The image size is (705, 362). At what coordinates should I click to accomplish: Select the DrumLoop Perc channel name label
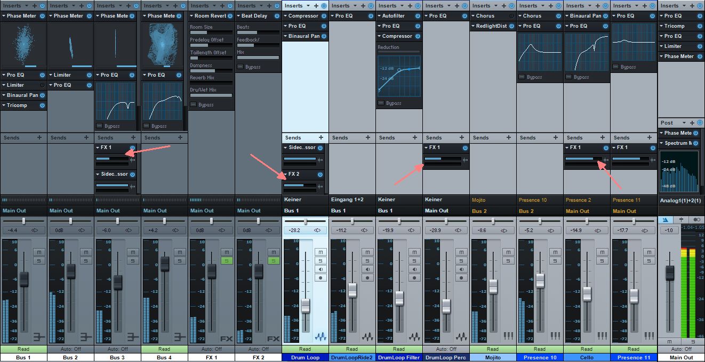446,358
